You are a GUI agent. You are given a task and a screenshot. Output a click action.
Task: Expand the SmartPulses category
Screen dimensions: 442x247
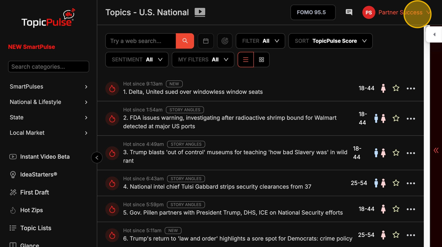coord(49,86)
